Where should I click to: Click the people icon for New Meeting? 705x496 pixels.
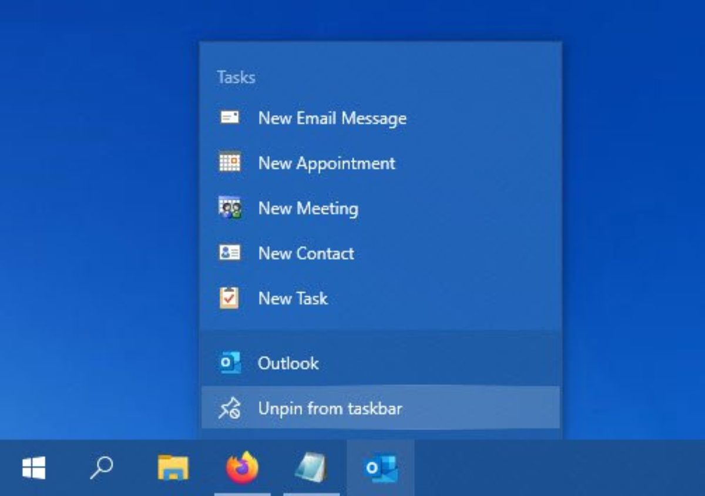click(x=230, y=207)
